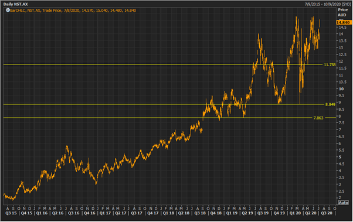Click the Daily NST.AX chart title

[15, 4]
